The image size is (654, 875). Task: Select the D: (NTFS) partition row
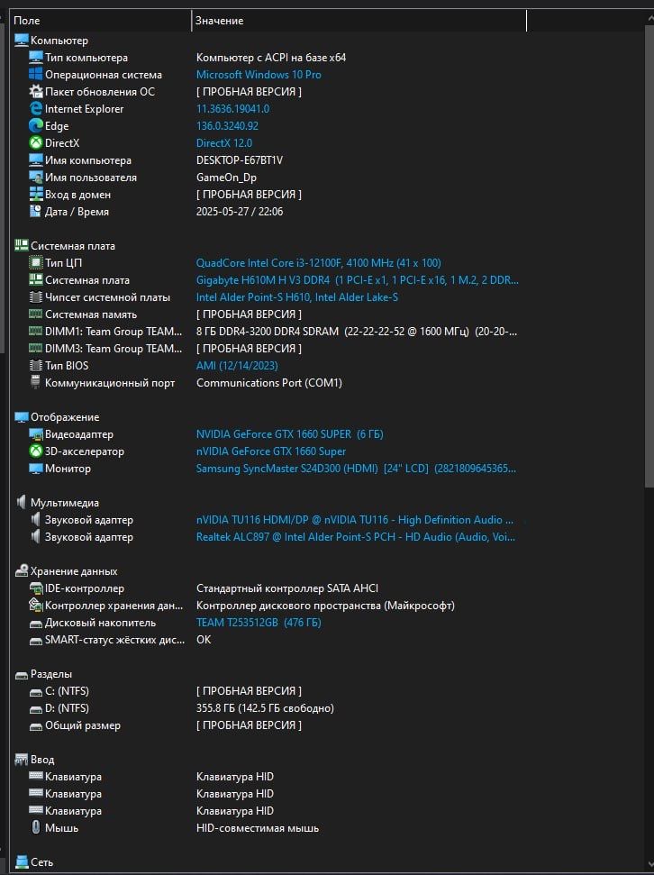coord(268,708)
